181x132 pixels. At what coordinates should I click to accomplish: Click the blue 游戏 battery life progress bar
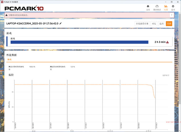click(79, 42)
